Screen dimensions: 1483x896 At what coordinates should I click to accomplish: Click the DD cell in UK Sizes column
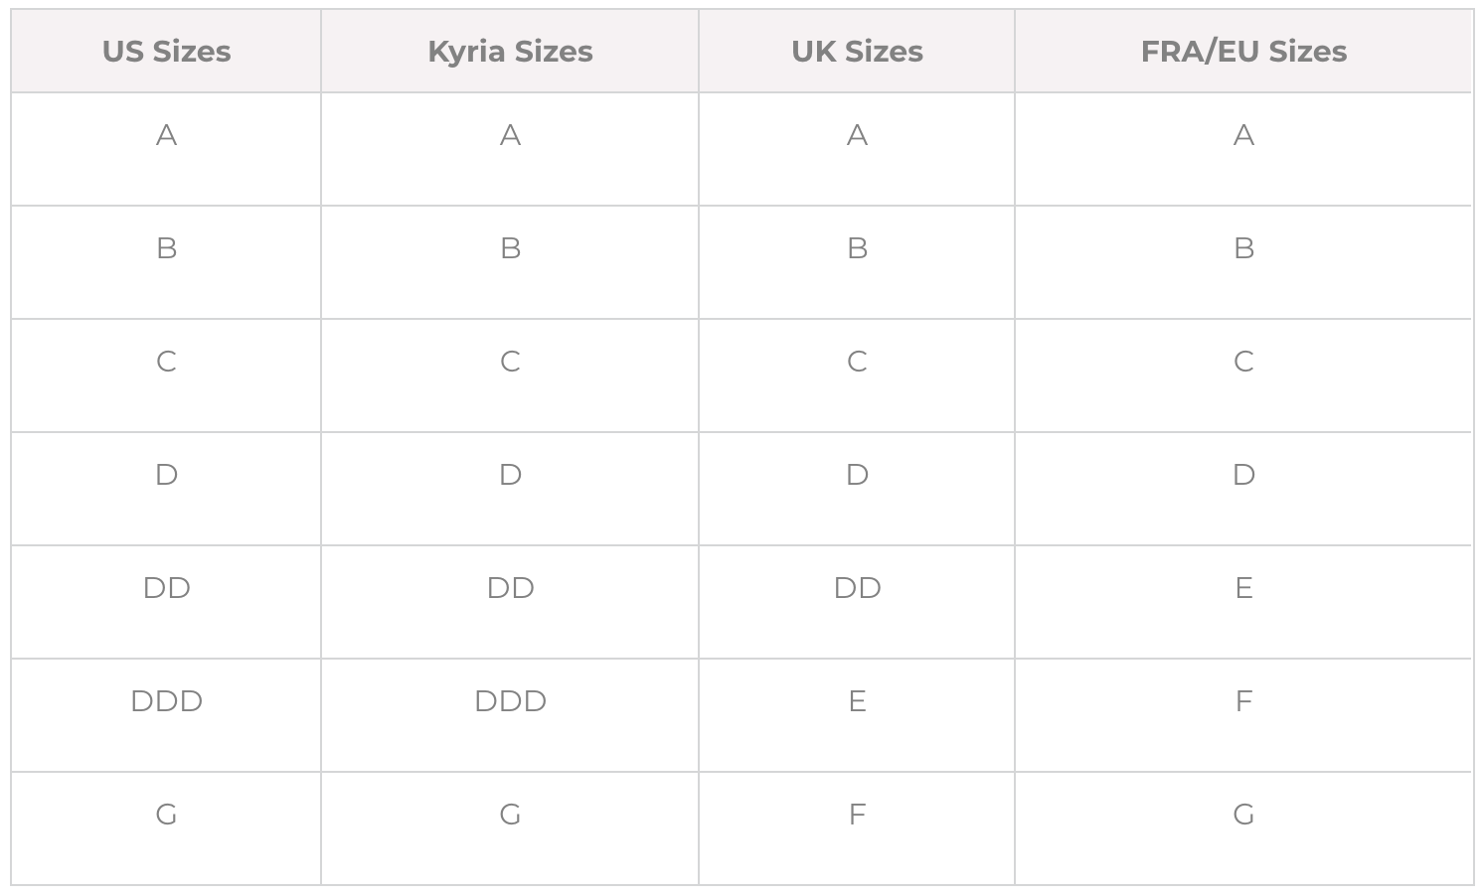click(857, 603)
